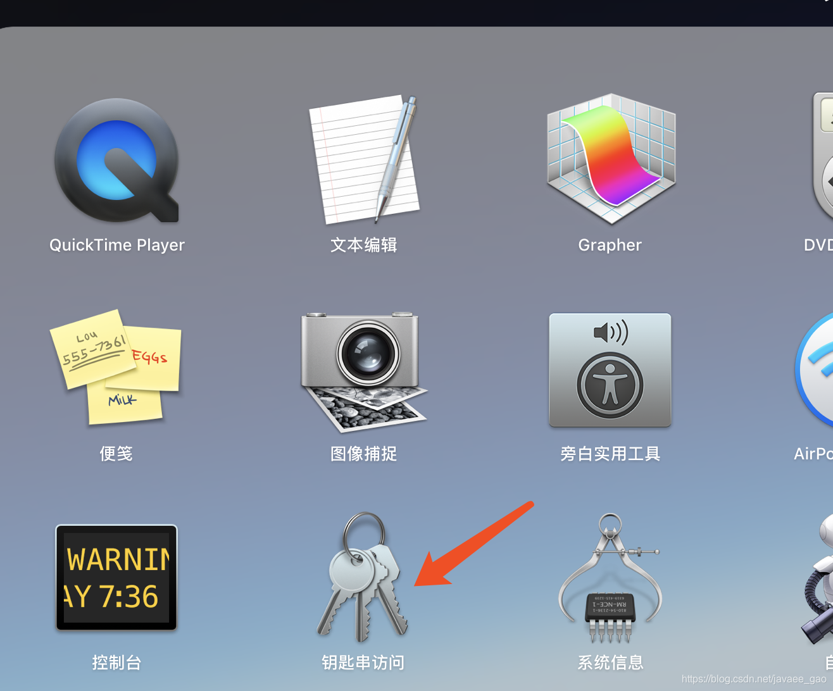The image size is (833, 691).
Task: Open the System Information calipers chip icon
Action: 610,578
